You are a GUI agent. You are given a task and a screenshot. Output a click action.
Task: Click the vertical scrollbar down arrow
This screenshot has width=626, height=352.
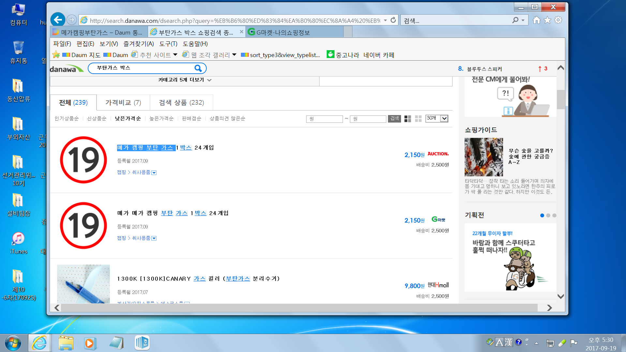pyautogui.click(x=560, y=296)
